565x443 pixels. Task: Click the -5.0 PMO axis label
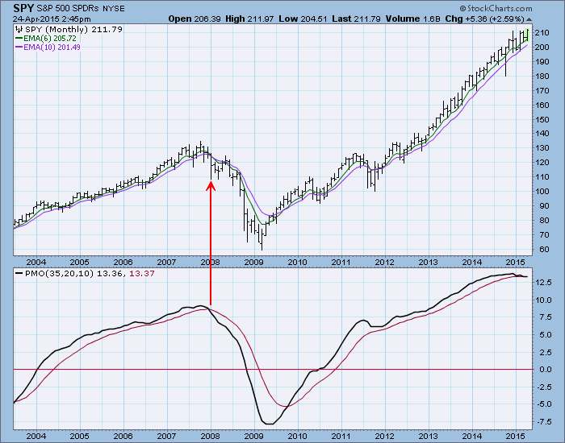544,404
